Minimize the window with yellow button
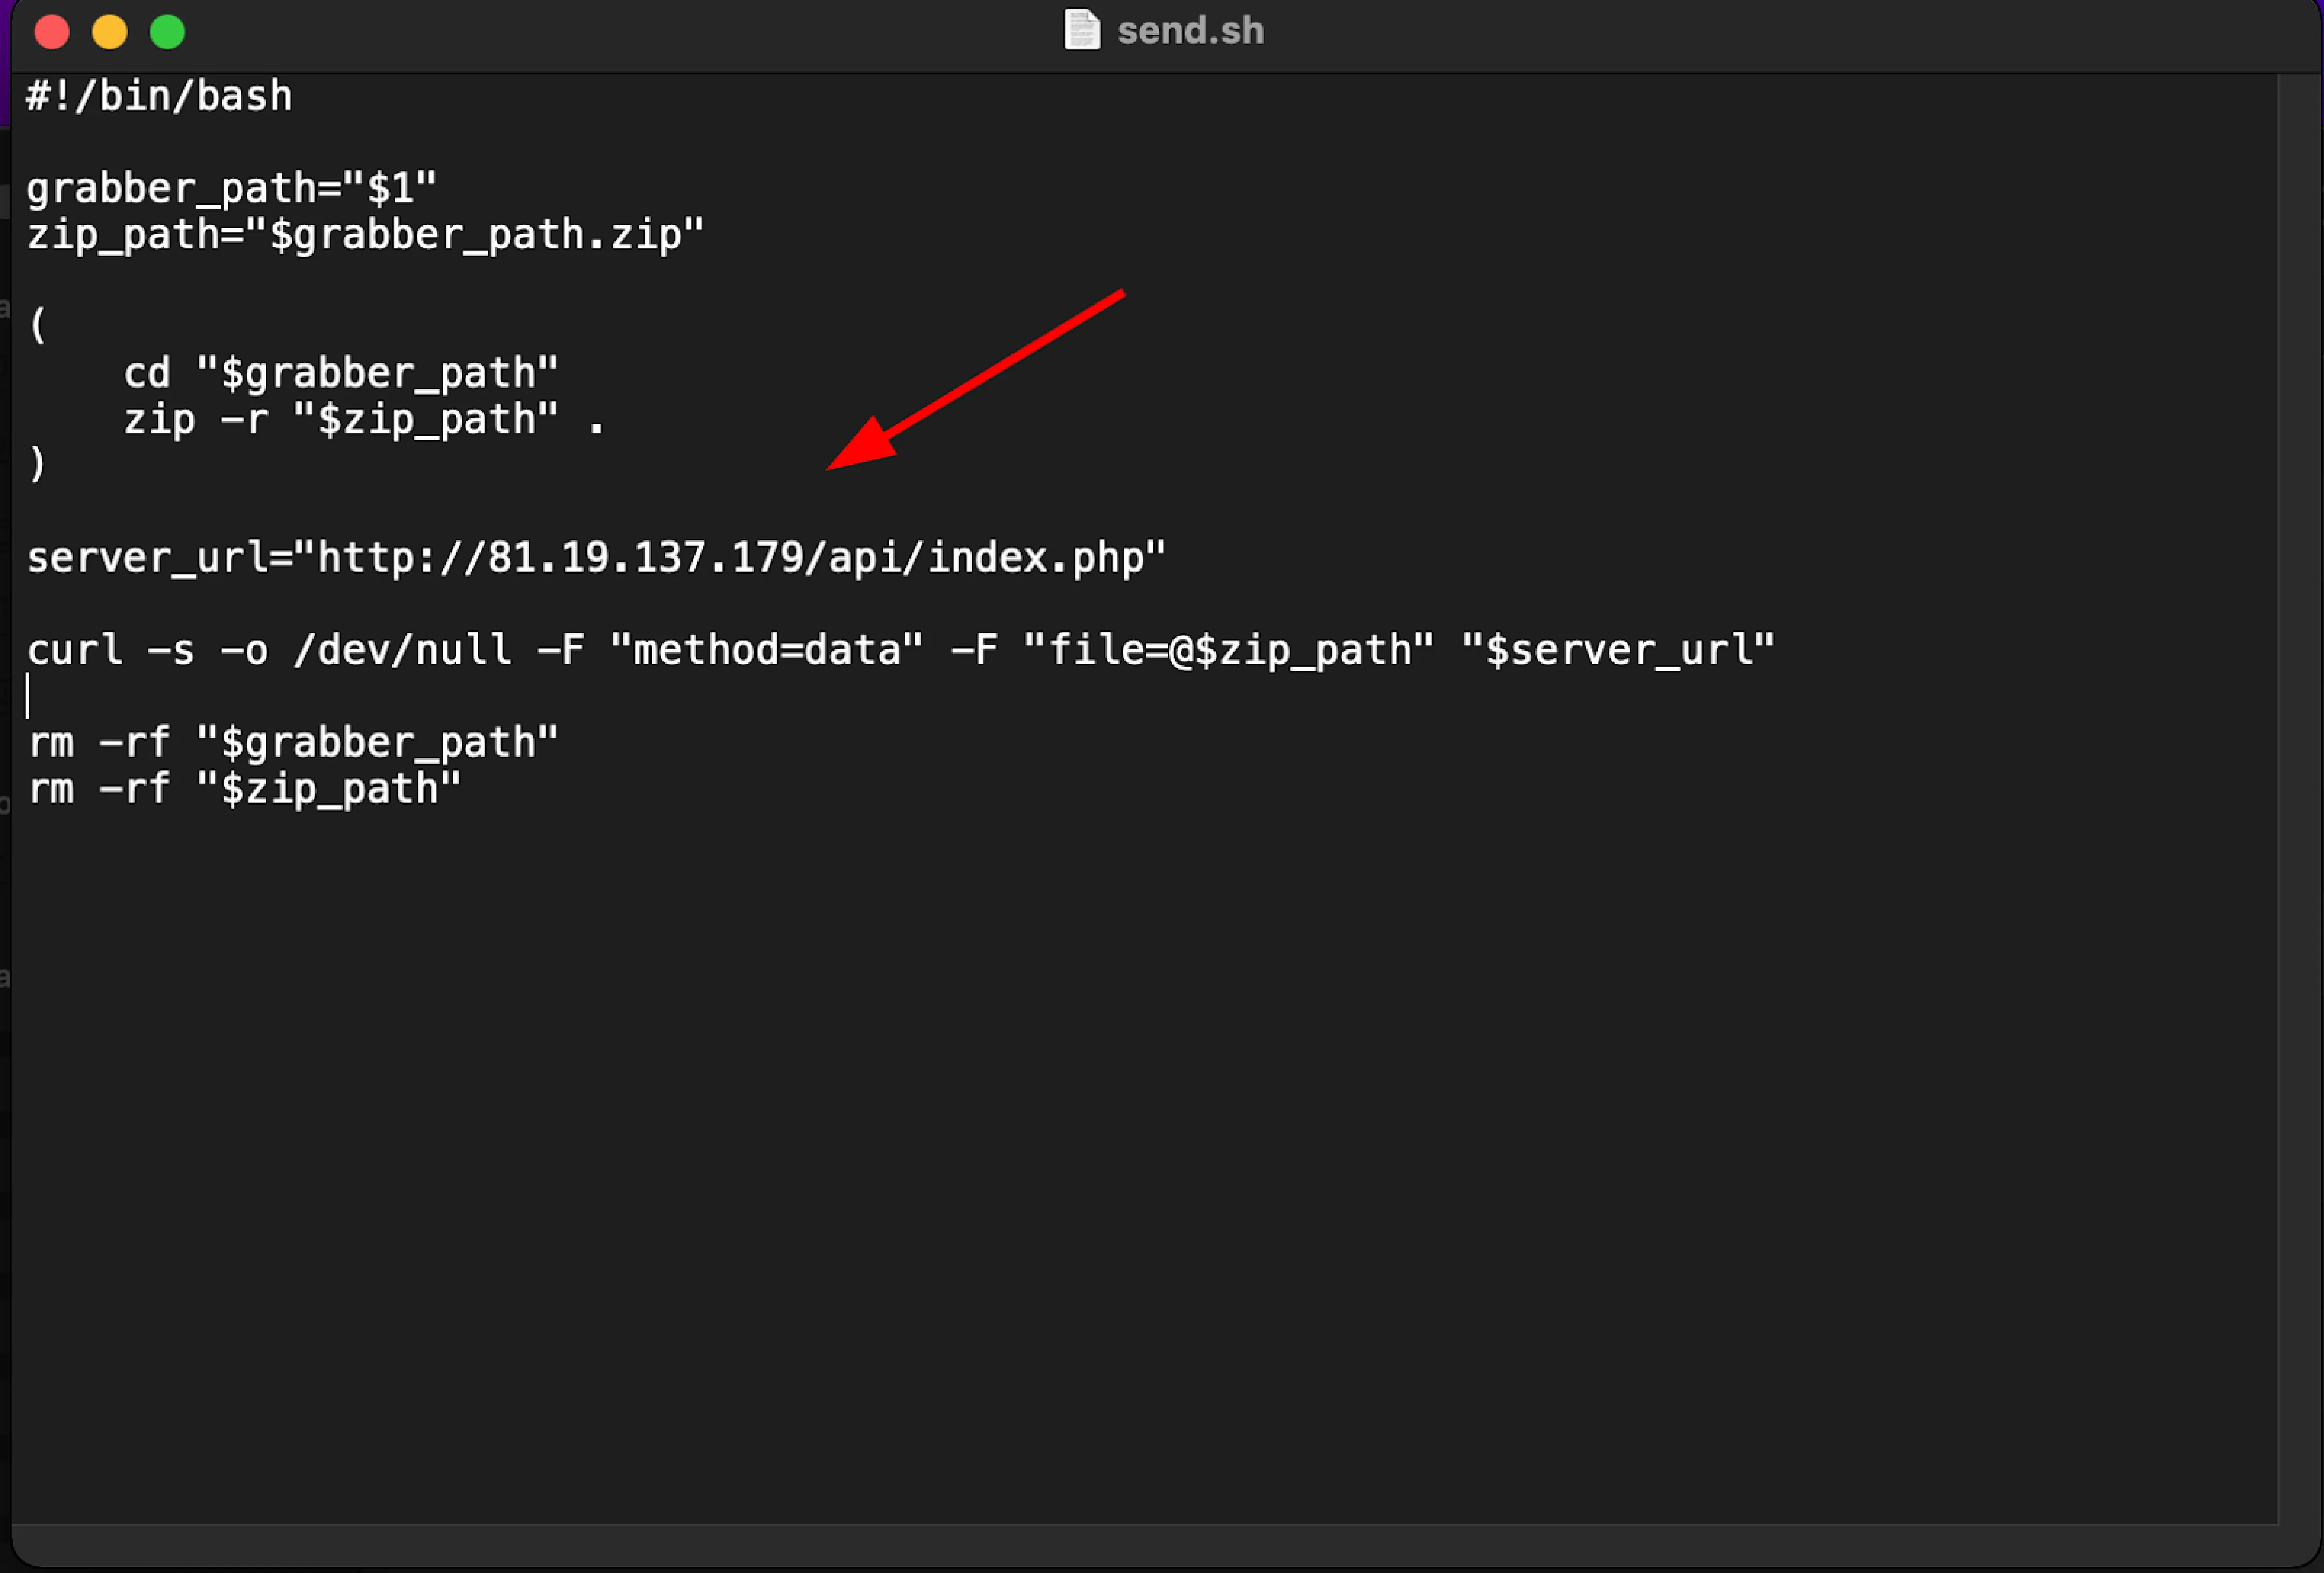Viewport: 2324px width, 1573px height. tap(110, 32)
